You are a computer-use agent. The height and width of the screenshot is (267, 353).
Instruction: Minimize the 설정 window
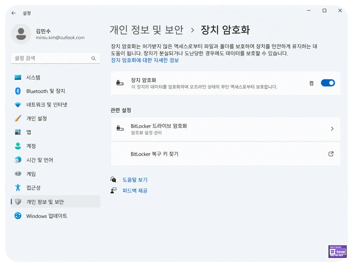(309, 11)
